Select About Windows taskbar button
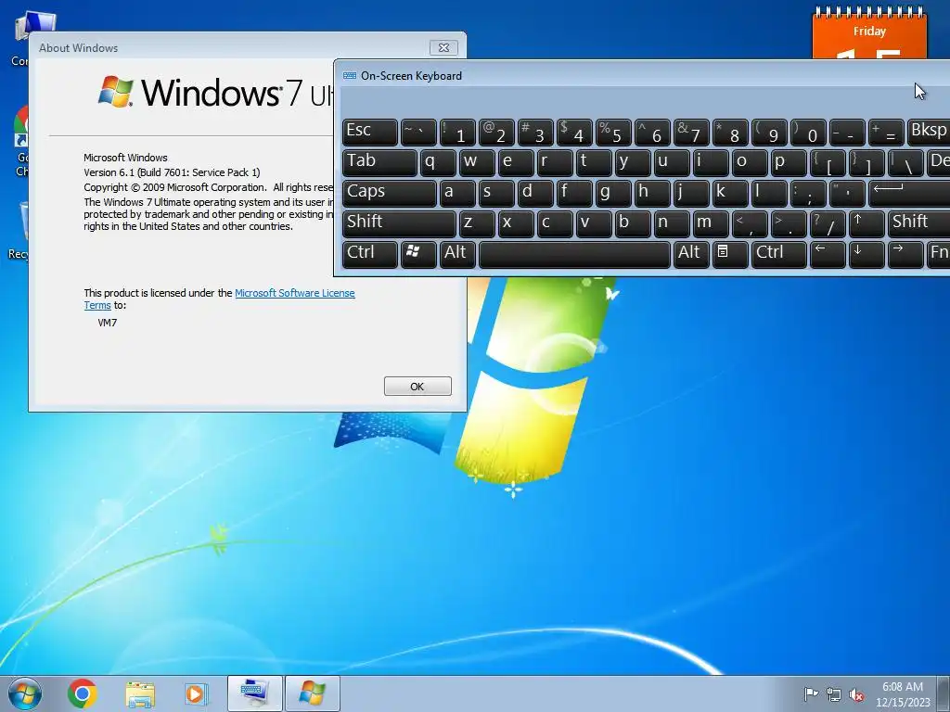This screenshot has height=712, width=950. click(313, 693)
